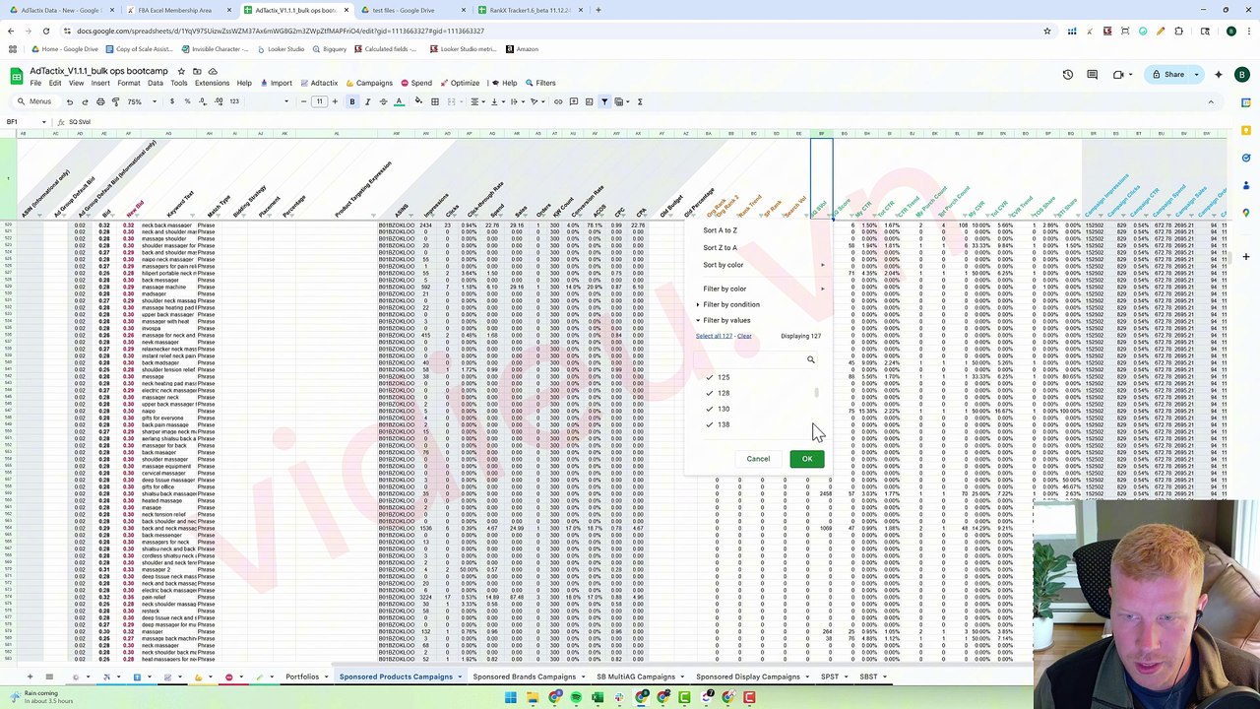
Task: Open the fill color picker
Action: 418,101
